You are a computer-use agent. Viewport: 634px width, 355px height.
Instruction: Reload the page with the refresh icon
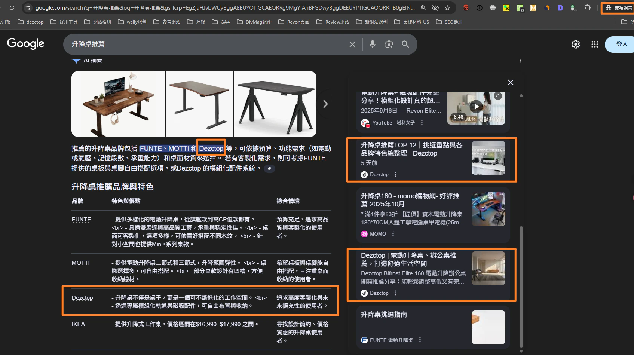pyautogui.click(x=12, y=7)
